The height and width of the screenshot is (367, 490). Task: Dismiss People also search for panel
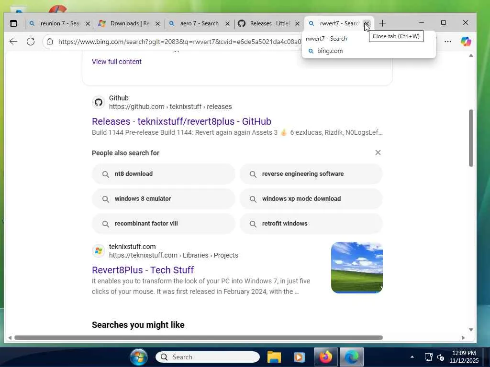coord(378,152)
